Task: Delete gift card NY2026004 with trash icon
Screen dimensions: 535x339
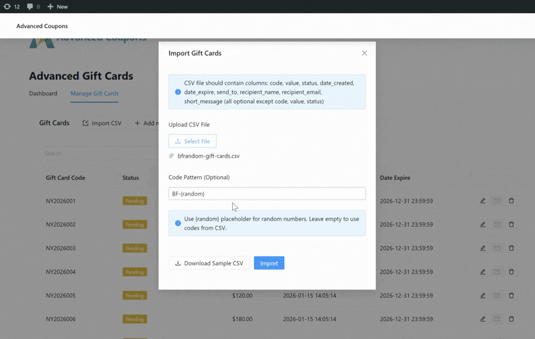Action: [x=511, y=272]
